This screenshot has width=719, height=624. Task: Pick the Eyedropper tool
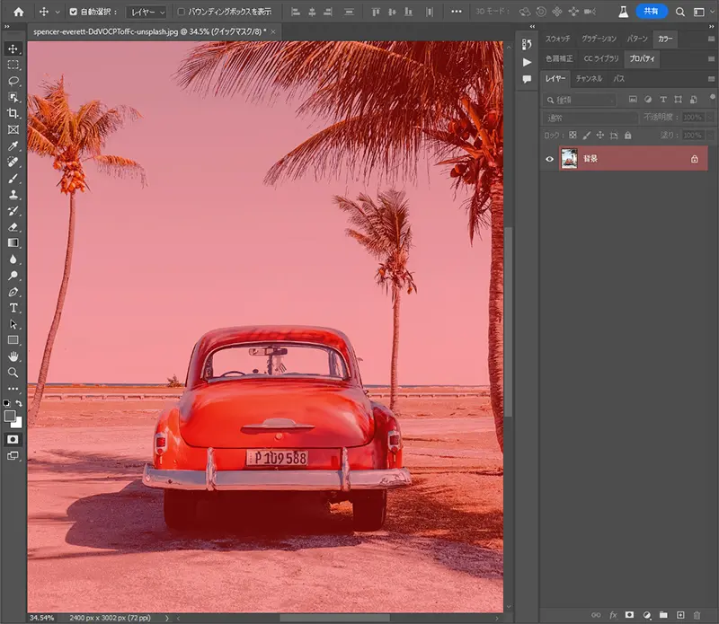pos(13,145)
